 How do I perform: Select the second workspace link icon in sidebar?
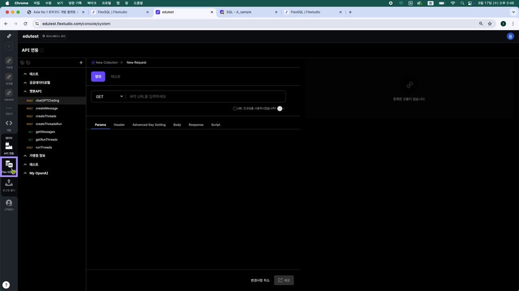point(9,77)
